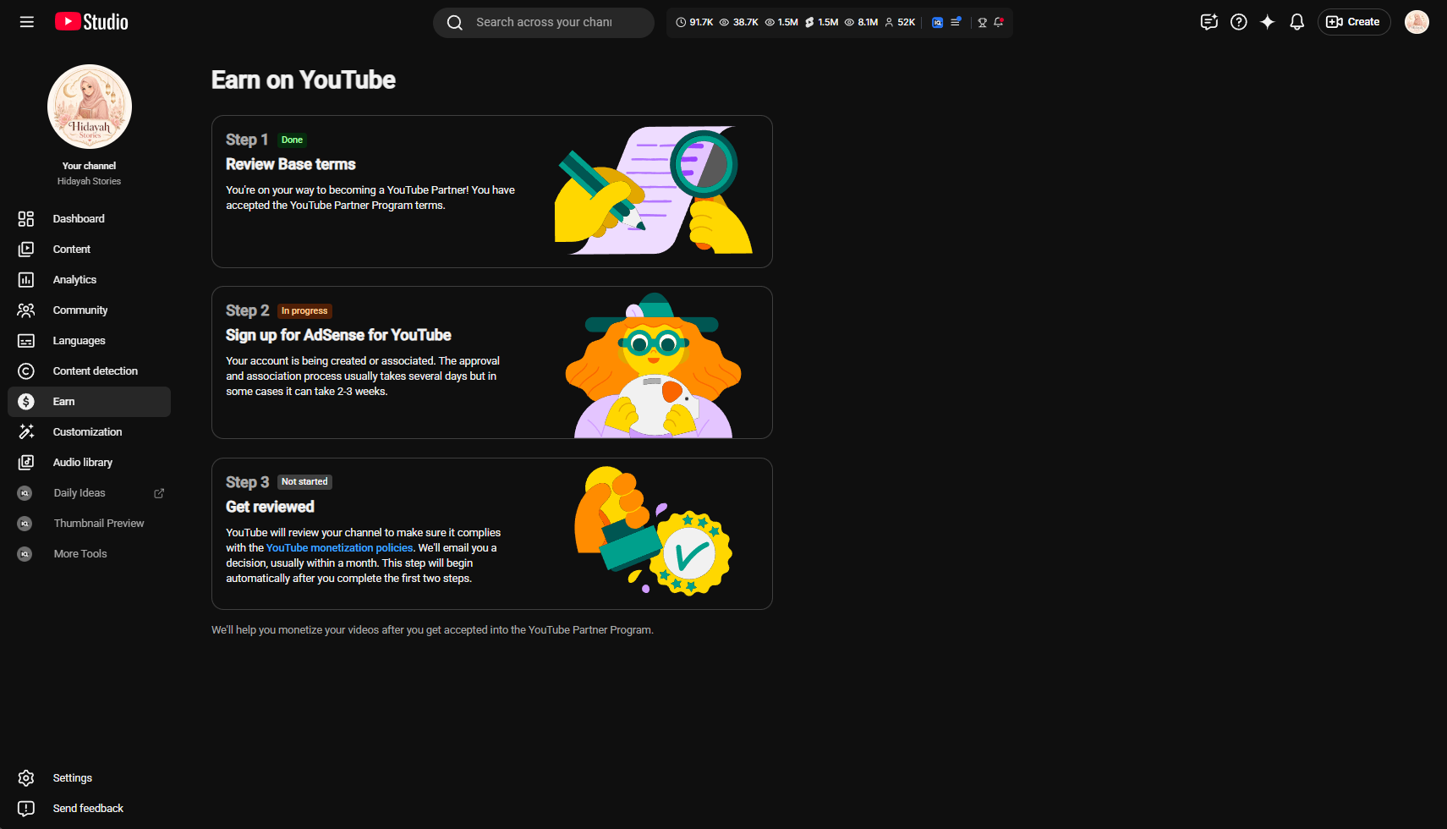
Task: Open the YouTube monetization policies link
Action: click(339, 548)
